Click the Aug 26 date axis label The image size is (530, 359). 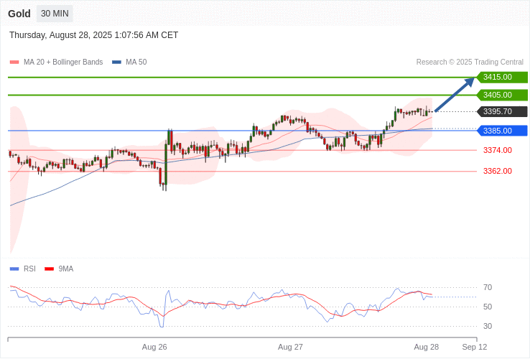[154, 347]
